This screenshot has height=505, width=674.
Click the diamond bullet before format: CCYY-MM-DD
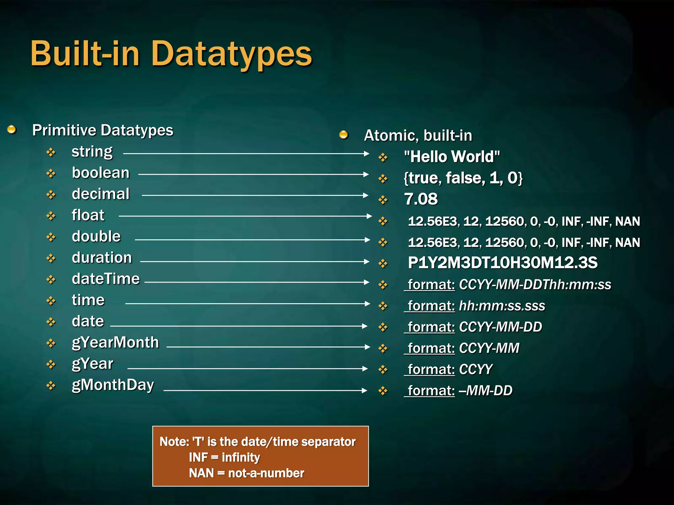(383, 327)
